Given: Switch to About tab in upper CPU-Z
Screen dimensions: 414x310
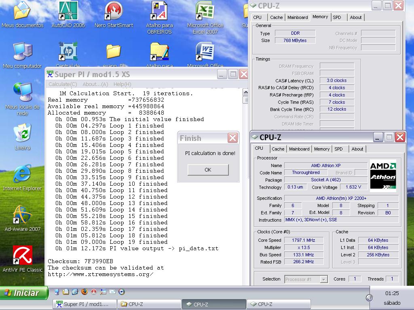Looking at the screenshot, I should (356, 17).
